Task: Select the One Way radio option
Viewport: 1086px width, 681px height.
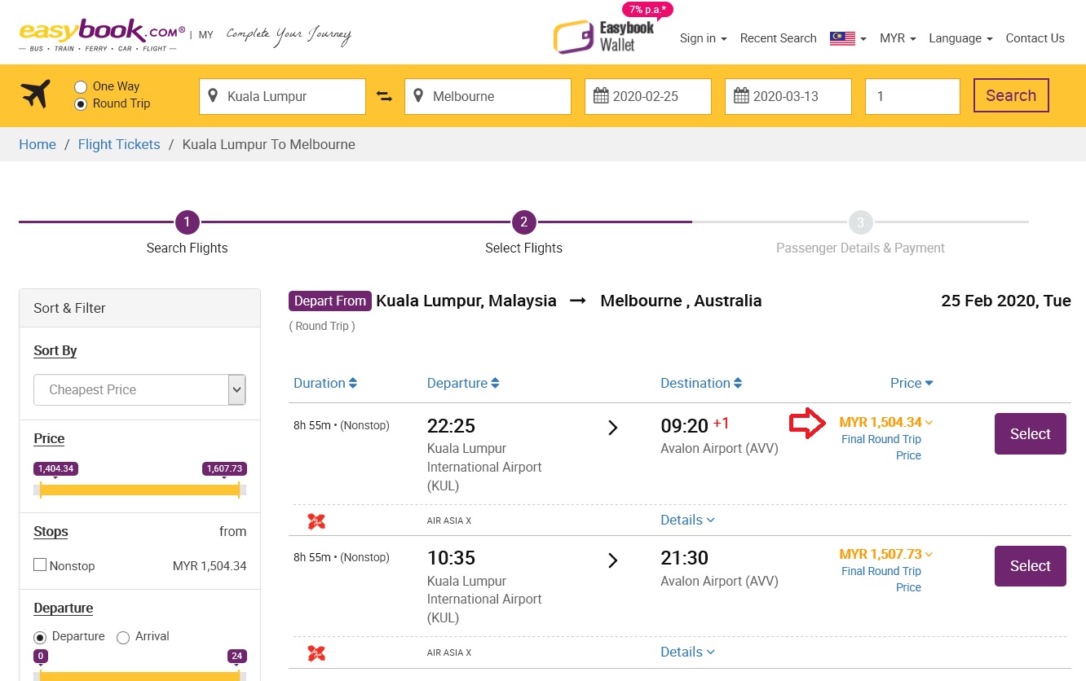Action: point(81,86)
